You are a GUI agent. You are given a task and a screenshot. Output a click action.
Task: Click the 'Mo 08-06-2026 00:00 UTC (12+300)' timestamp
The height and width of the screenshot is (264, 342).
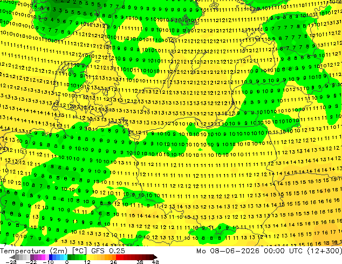269,251
